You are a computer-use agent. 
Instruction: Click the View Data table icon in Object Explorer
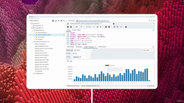pyautogui.click(x=56, y=21)
